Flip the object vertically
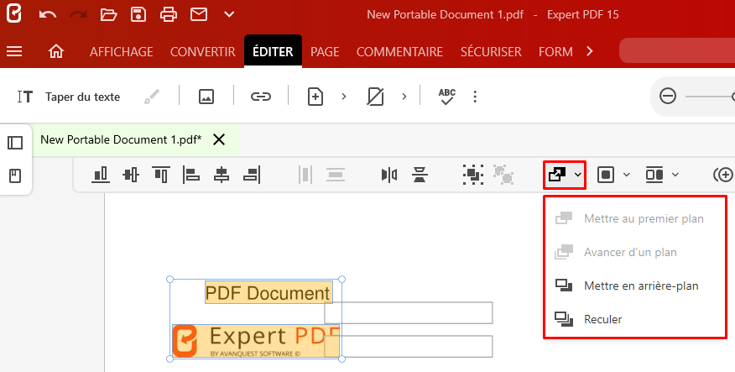This screenshot has width=735, height=372. [420, 175]
